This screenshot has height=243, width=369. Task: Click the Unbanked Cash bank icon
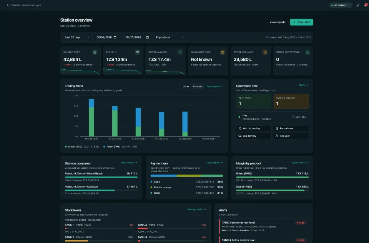point(223,52)
